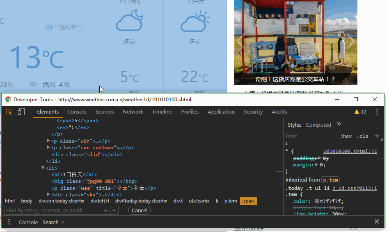Expand the margin shorthand property
The width and height of the screenshot is (389, 232).
[x=316, y=165]
